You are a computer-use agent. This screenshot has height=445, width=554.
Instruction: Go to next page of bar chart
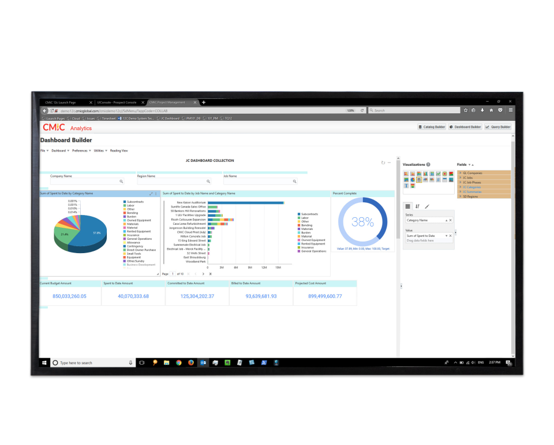[203, 274]
